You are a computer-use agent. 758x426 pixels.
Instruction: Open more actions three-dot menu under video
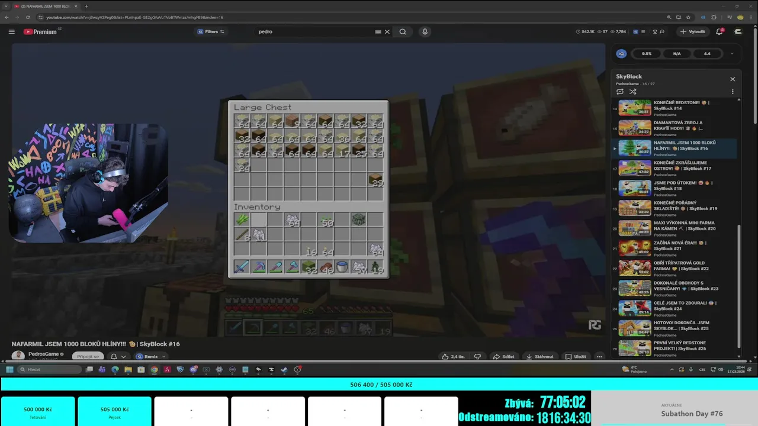click(599, 357)
